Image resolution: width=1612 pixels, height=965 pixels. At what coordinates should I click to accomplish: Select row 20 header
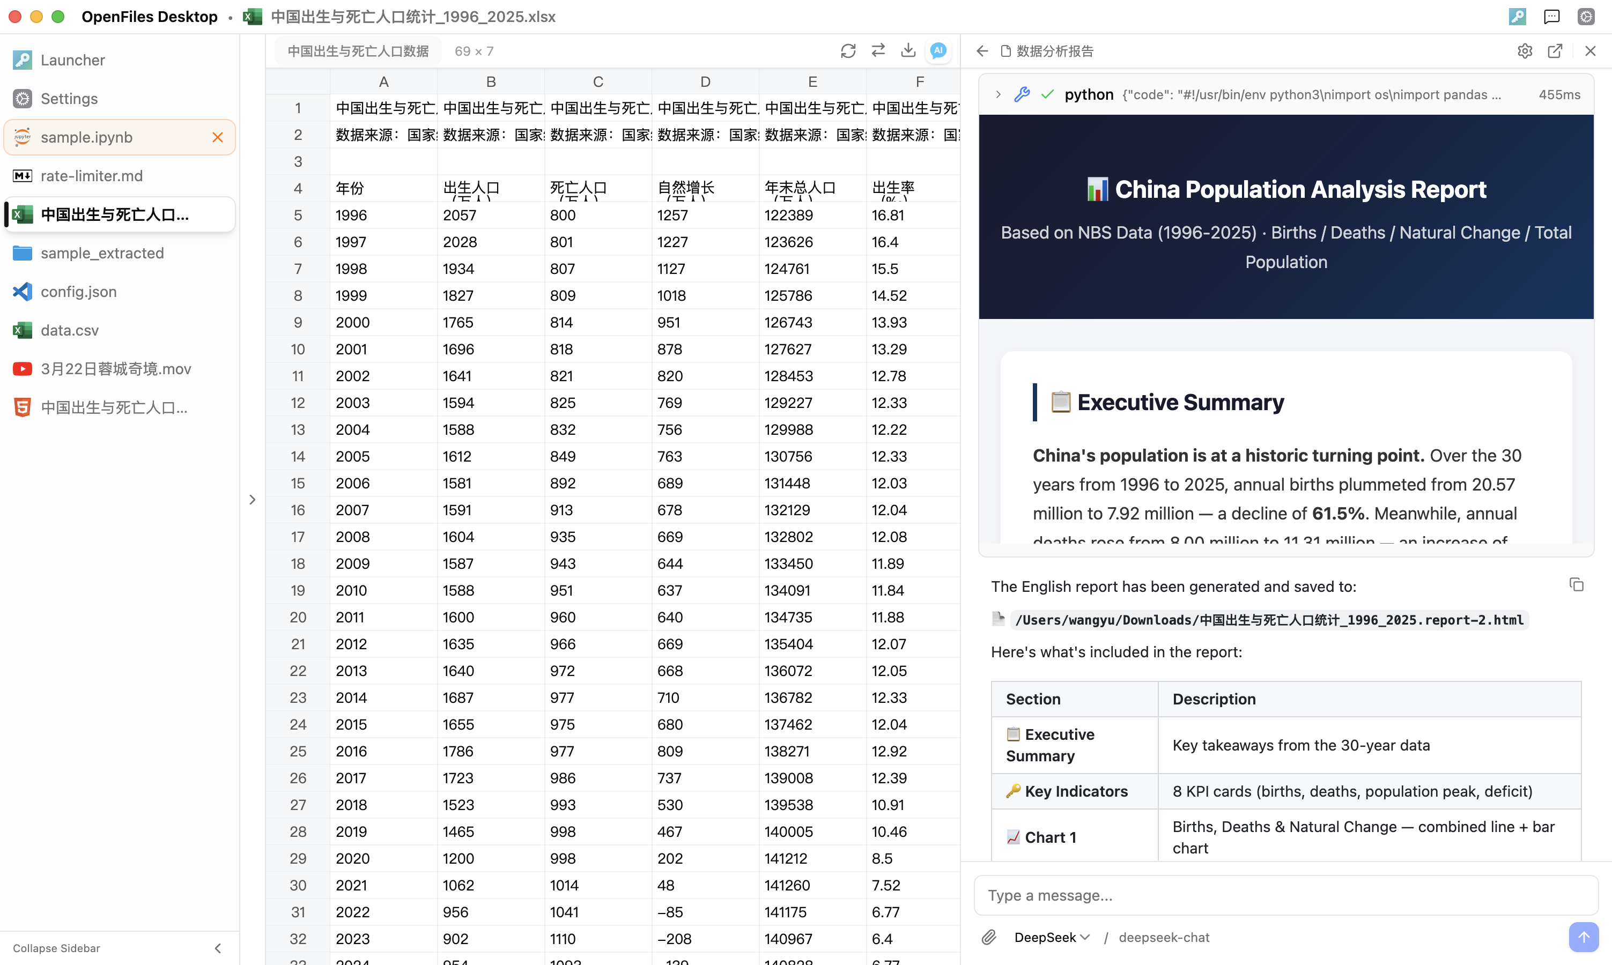298,617
